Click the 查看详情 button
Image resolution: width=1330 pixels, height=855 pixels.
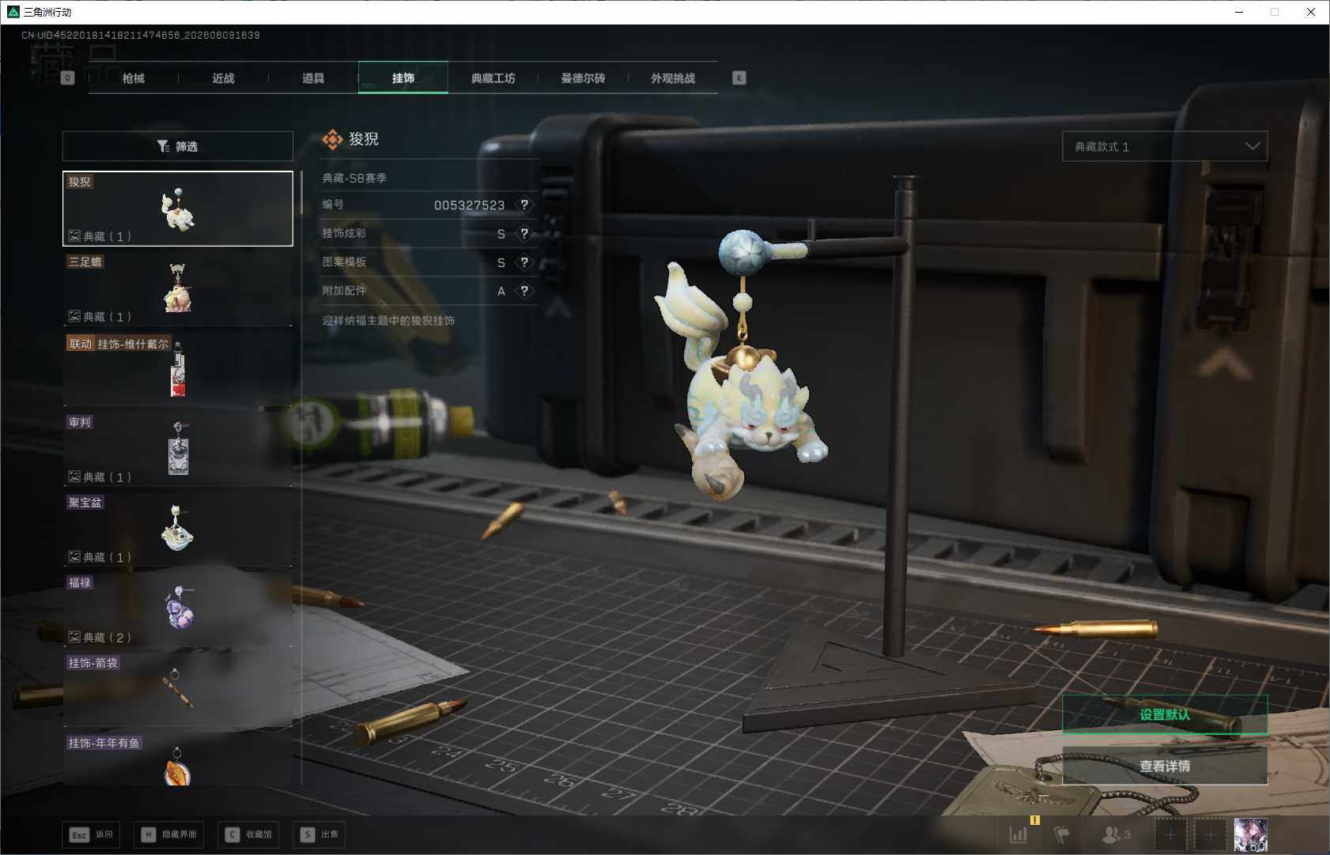click(x=1165, y=766)
